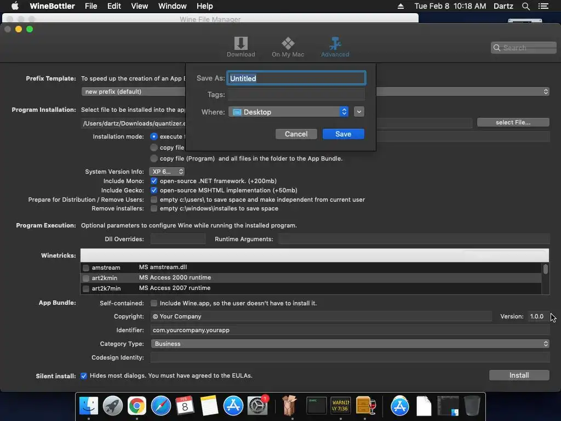The width and height of the screenshot is (561, 421).
Task: Enable Self-contained Include Wine.app checkbox
Action: click(154, 303)
